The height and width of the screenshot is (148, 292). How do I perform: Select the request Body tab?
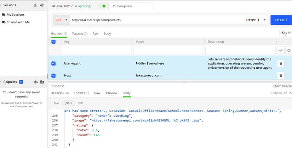tap(107, 34)
